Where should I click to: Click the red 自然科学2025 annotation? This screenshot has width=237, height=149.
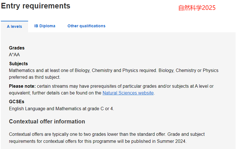197,8
